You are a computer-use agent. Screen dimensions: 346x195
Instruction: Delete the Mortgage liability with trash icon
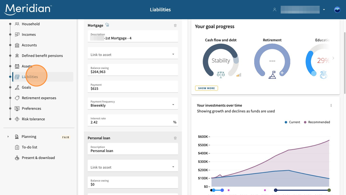175,26
